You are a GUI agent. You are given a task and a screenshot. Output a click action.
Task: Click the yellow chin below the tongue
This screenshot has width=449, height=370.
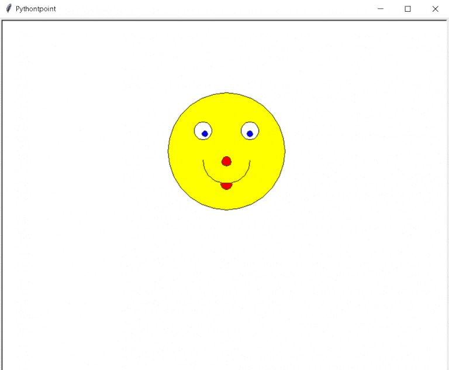point(226,199)
